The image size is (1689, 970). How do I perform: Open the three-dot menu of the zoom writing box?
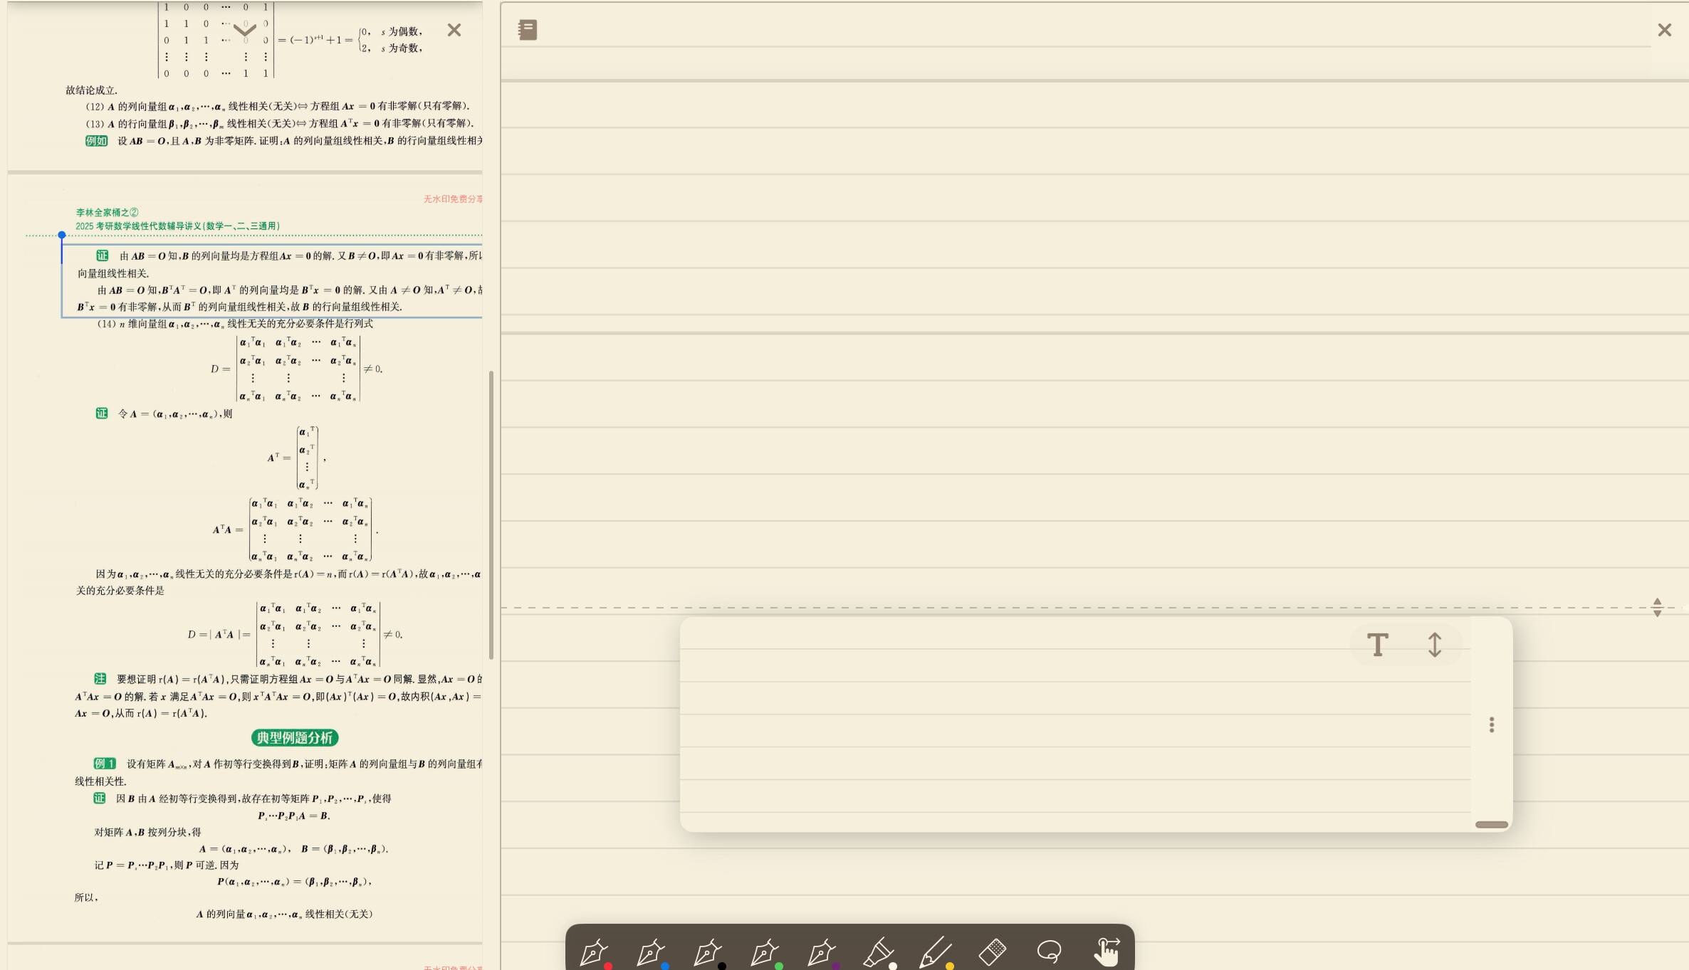[1492, 724]
